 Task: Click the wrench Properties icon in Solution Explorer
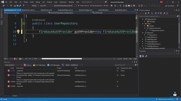pyautogui.click(x=164, y=13)
